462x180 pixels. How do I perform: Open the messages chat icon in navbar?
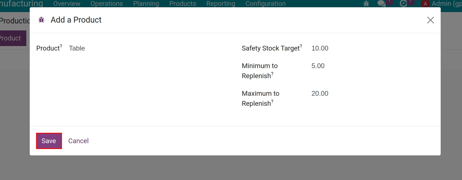click(x=381, y=4)
